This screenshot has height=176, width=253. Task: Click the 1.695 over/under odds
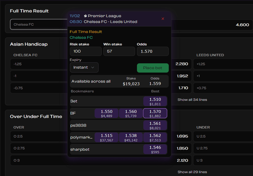click(x=182, y=136)
